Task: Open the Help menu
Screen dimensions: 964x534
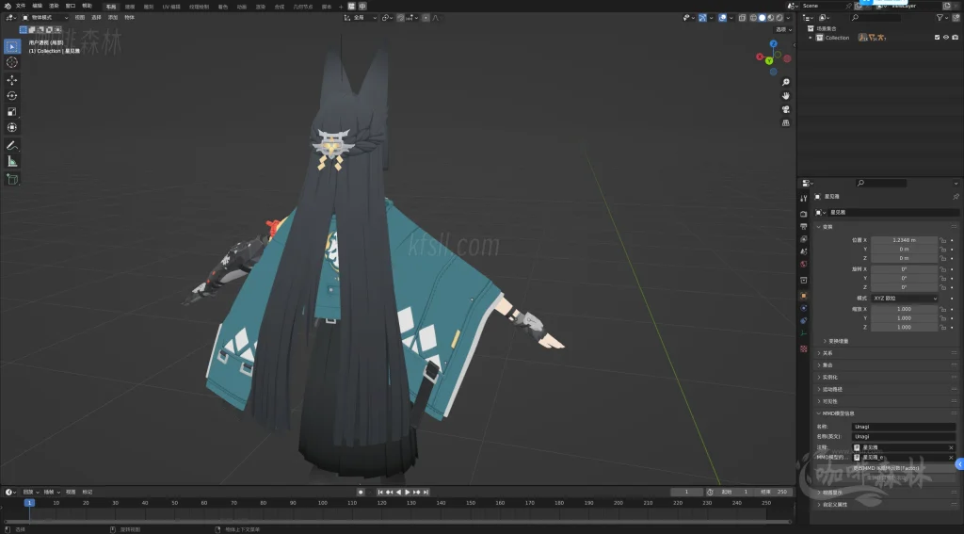Action: [88, 7]
